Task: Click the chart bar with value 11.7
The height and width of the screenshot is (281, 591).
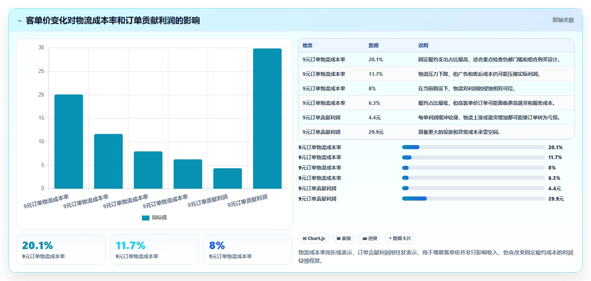Action: pyautogui.click(x=109, y=161)
